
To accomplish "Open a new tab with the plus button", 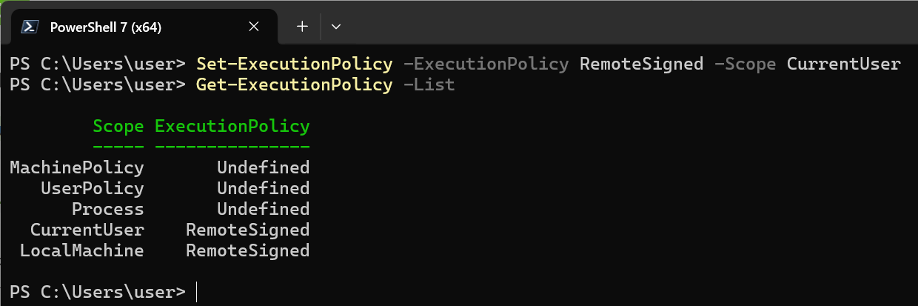I will [302, 27].
